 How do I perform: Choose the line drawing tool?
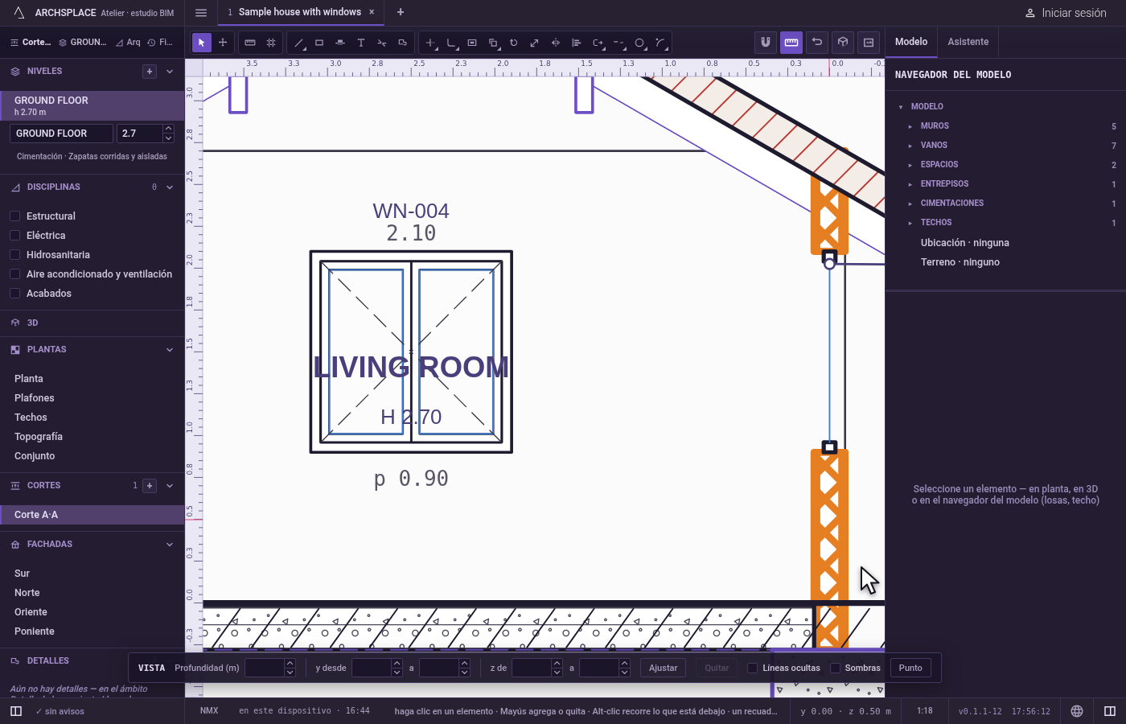(x=299, y=42)
